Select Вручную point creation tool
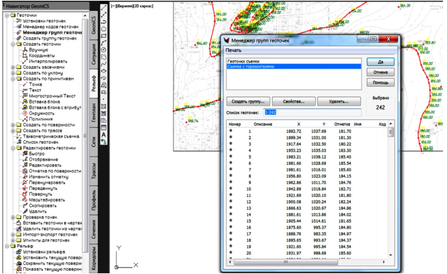447x274 pixels. click(38, 50)
